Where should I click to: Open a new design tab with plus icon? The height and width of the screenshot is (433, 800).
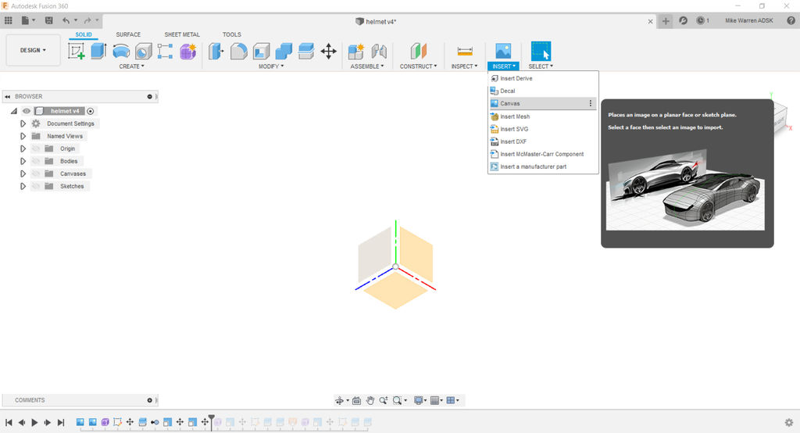(666, 21)
